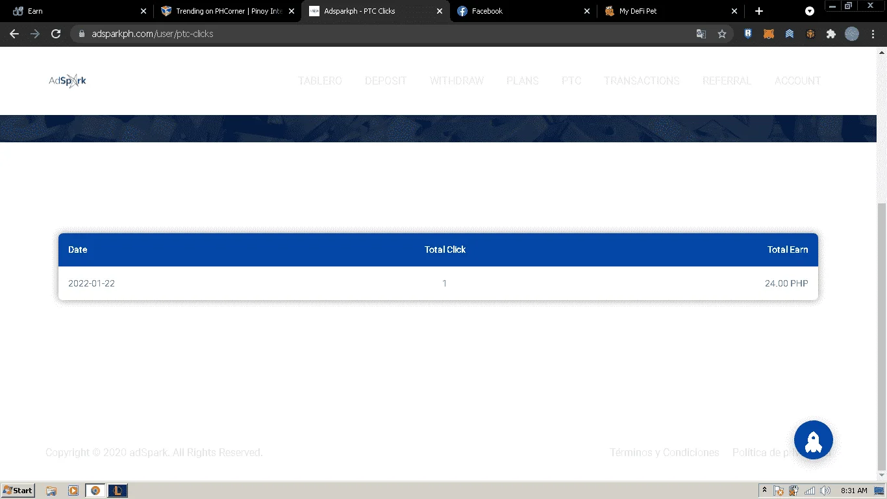Click the Total Click column header
The image size is (887, 499).
pos(445,249)
